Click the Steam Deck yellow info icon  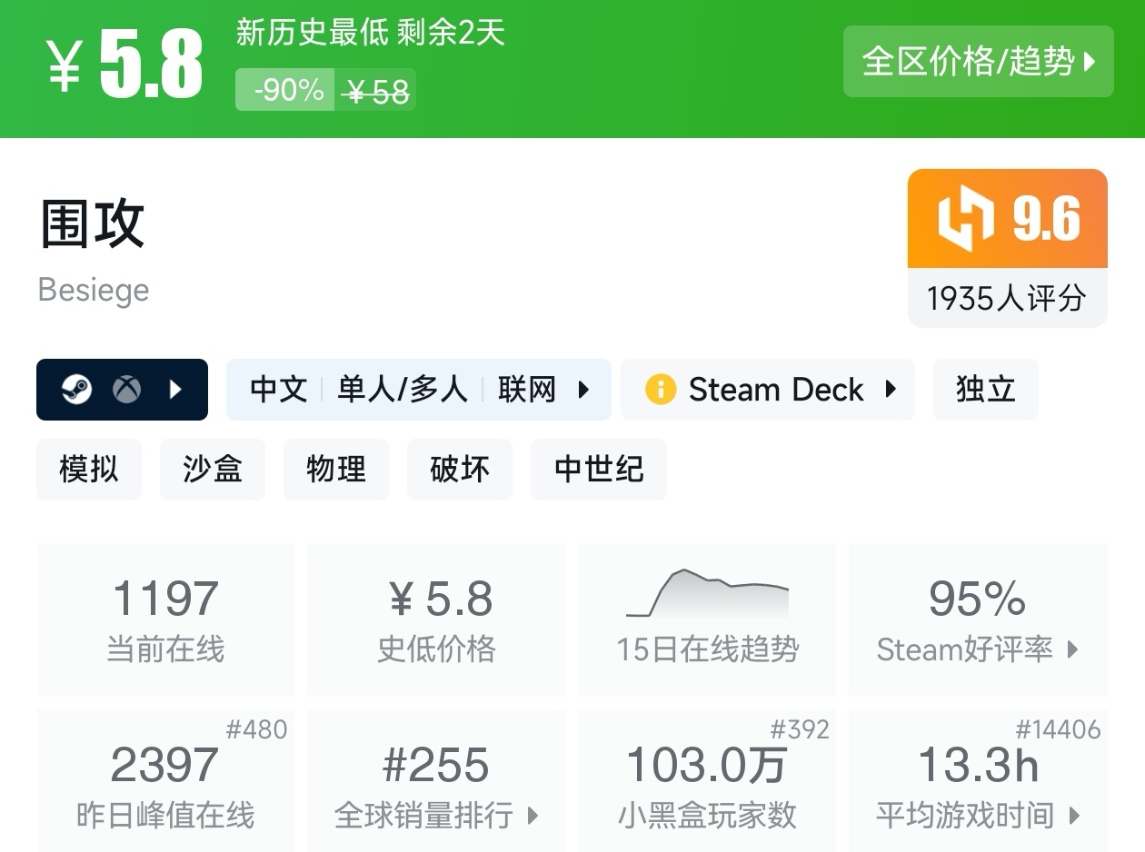click(661, 390)
